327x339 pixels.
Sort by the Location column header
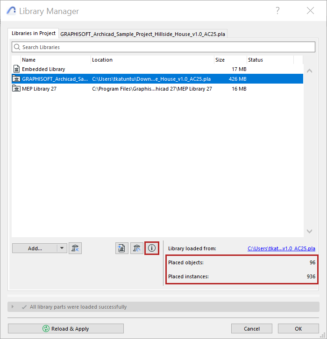coord(152,60)
